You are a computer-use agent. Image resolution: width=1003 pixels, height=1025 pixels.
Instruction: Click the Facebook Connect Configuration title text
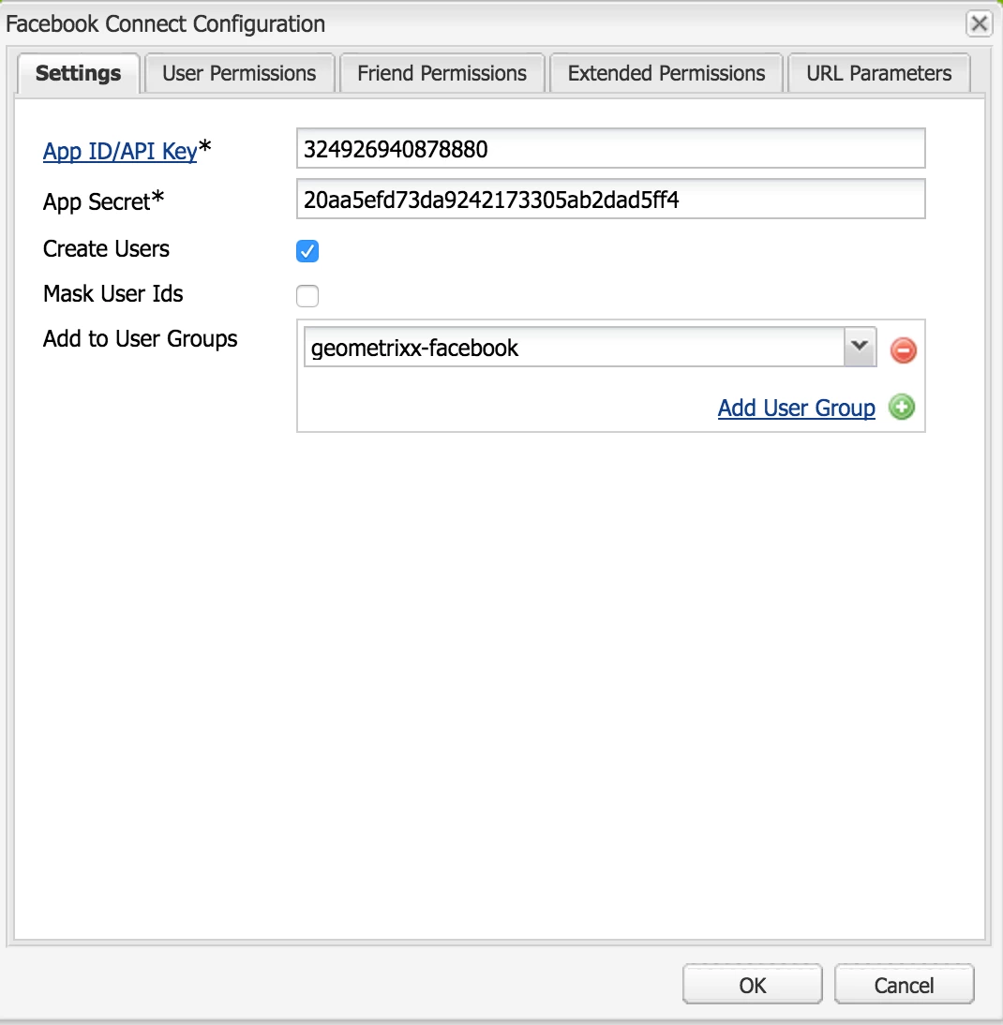(x=165, y=24)
